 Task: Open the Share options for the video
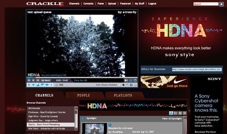[105, 85]
